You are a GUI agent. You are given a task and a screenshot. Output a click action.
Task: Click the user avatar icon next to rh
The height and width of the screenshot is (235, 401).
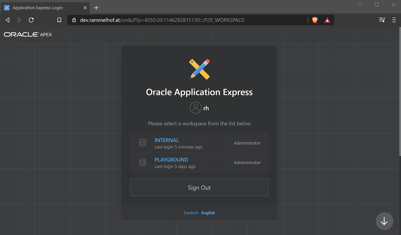tap(195, 108)
